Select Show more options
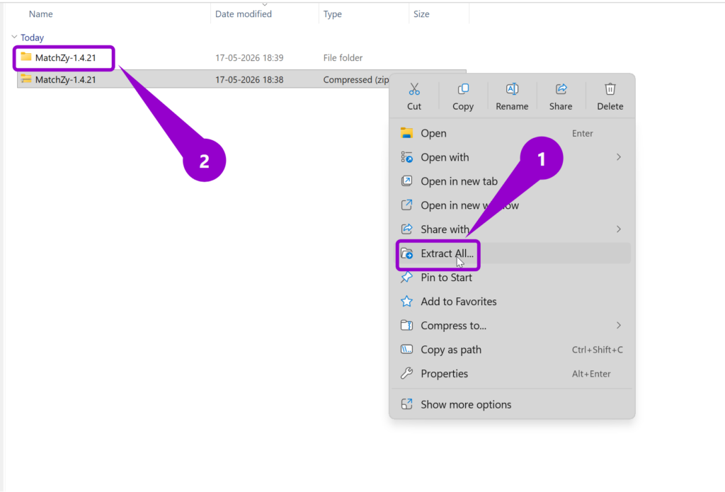The height and width of the screenshot is (492, 725). [511, 404]
